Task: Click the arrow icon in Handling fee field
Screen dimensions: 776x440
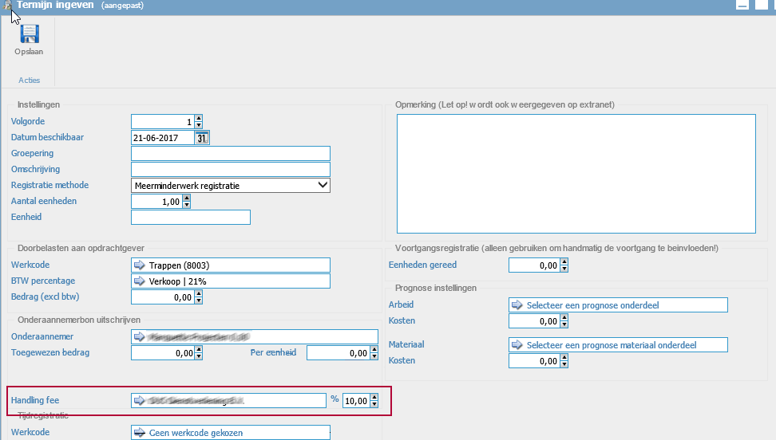Action: (x=140, y=401)
